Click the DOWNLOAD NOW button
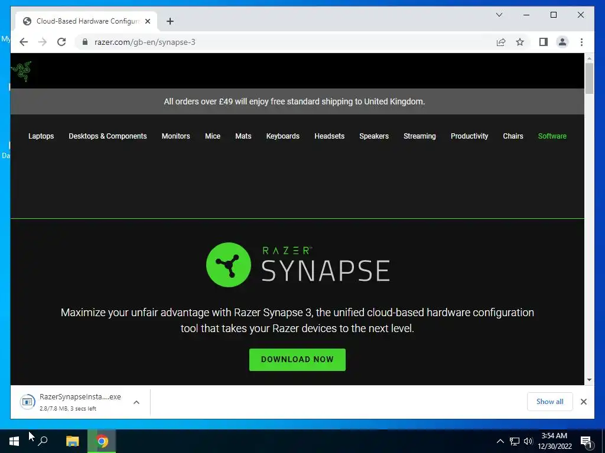Image resolution: width=605 pixels, height=453 pixels. click(298, 359)
